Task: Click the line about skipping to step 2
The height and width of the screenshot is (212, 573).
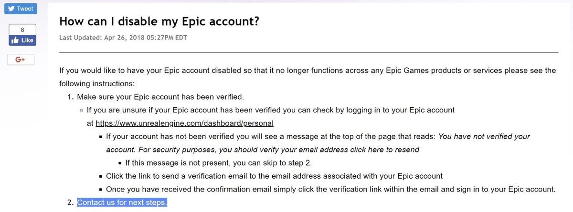Action: 219,163
